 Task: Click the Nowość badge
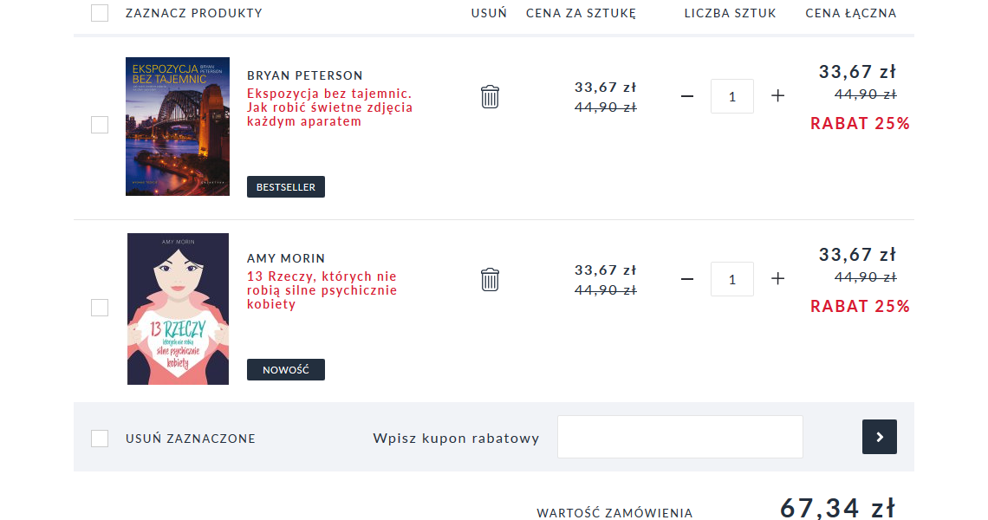[286, 370]
